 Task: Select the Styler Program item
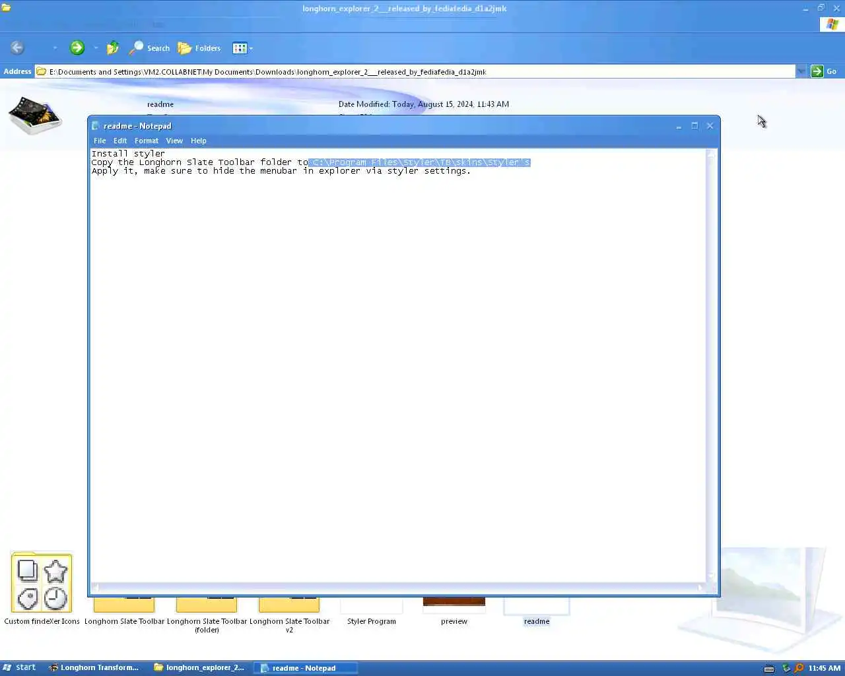pos(372,611)
